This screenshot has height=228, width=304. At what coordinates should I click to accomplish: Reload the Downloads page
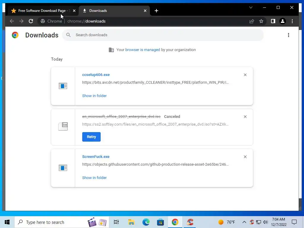point(31,21)
